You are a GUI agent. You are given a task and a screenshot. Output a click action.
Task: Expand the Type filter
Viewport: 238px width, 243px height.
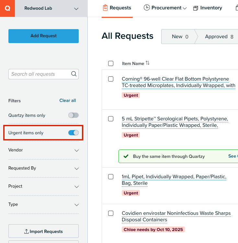[x=44, y=204]
